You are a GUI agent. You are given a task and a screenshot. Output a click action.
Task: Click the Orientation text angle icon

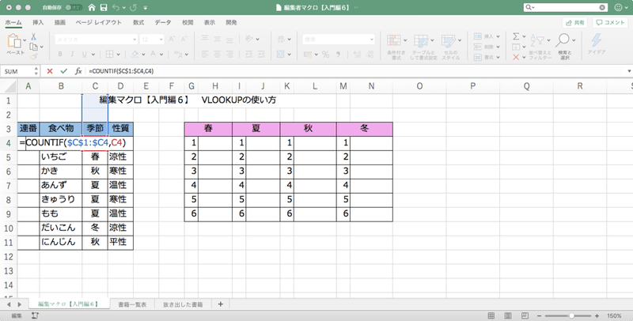[249, 39]
